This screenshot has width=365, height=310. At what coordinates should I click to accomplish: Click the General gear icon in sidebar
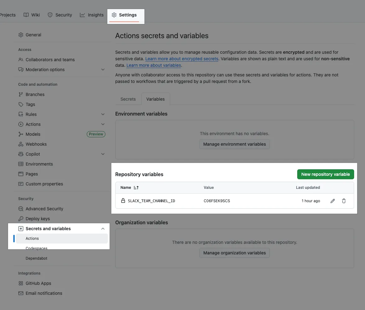(21, 35)
